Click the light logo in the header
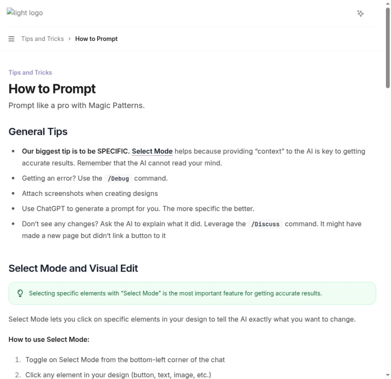Viewport: 391px width, 379px height. click(x=24, y=13)
